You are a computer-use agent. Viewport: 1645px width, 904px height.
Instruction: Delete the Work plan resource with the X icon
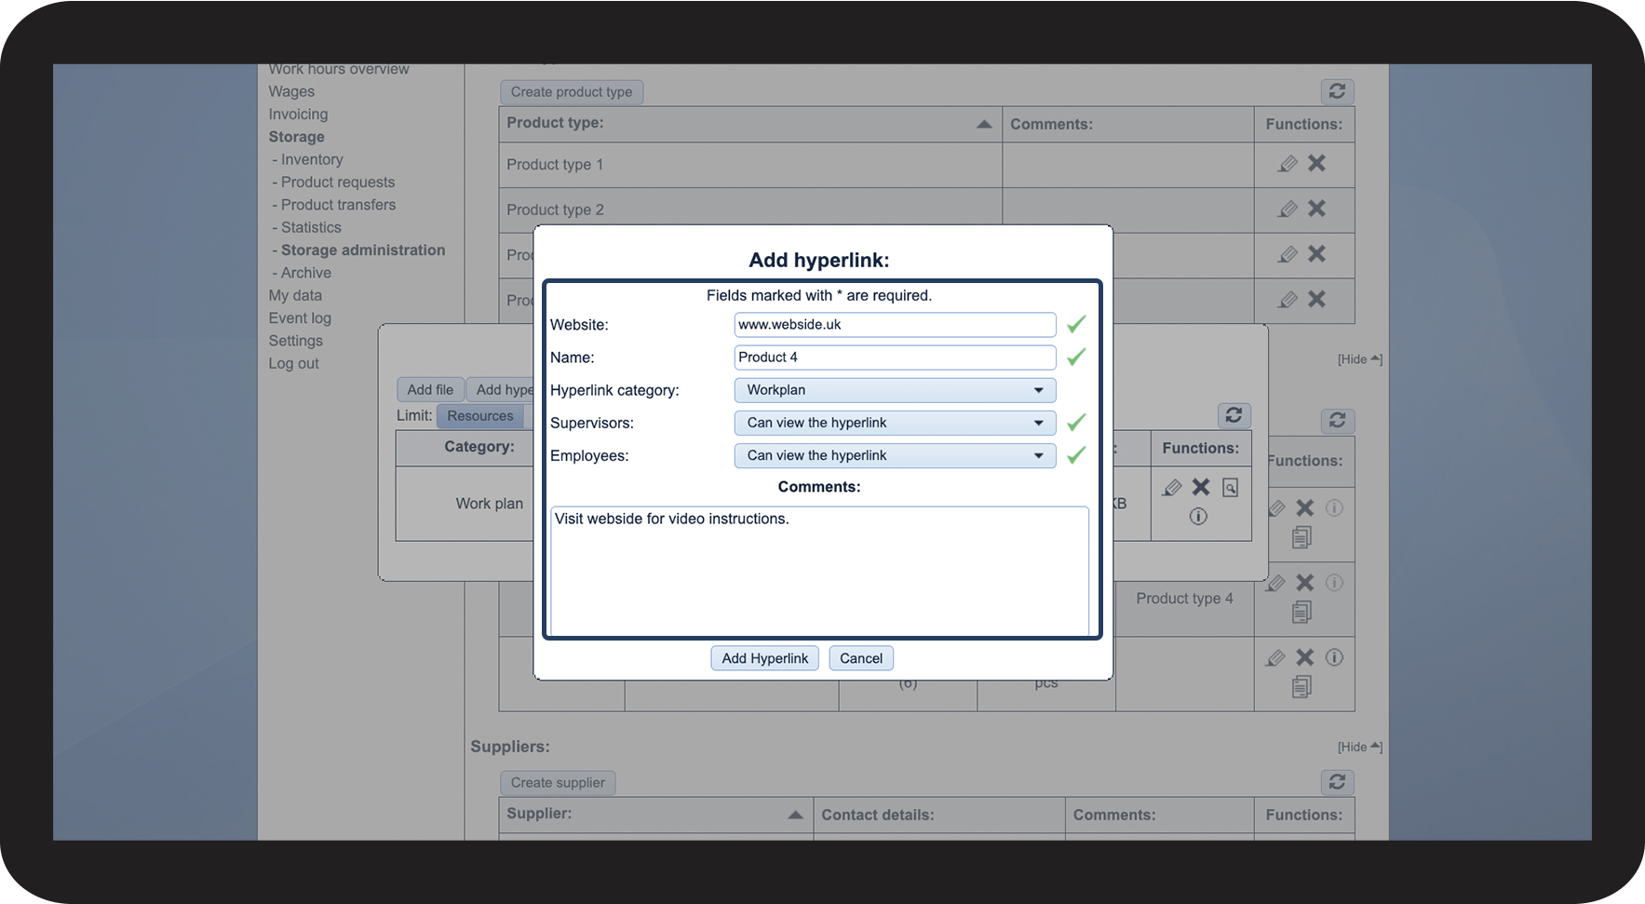(1201, 487)
